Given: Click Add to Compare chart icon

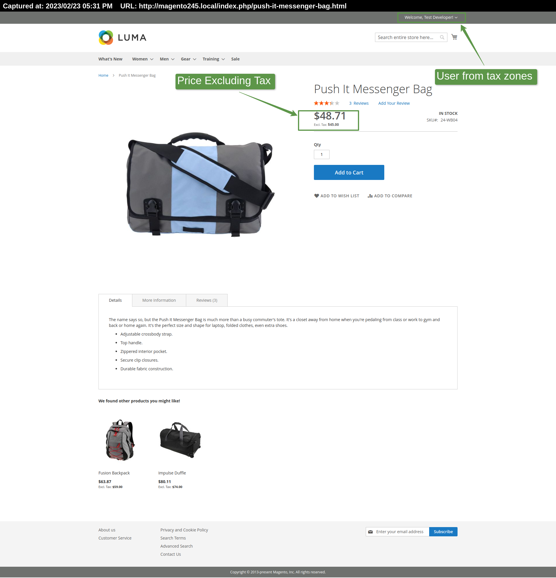Looking at the screenshot, I should pos(370,196).
